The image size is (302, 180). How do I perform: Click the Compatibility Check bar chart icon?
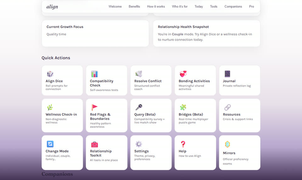[94, 74]
